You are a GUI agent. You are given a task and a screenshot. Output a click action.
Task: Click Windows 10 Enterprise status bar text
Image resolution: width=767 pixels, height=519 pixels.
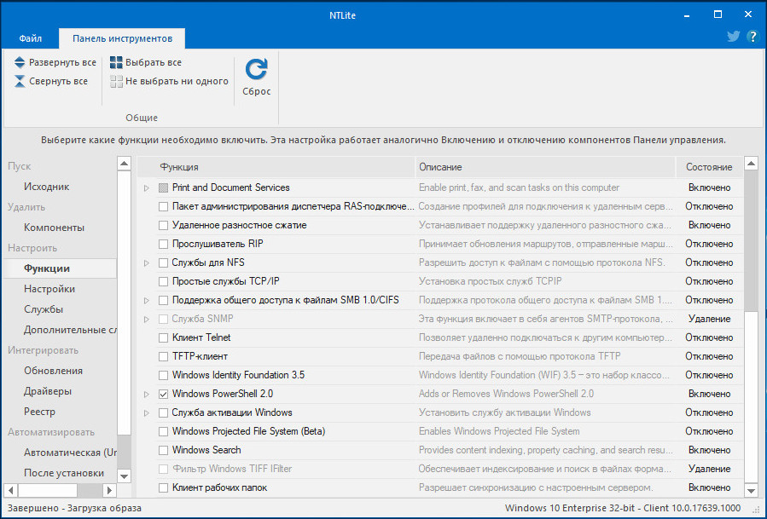[x=623, y=508]
